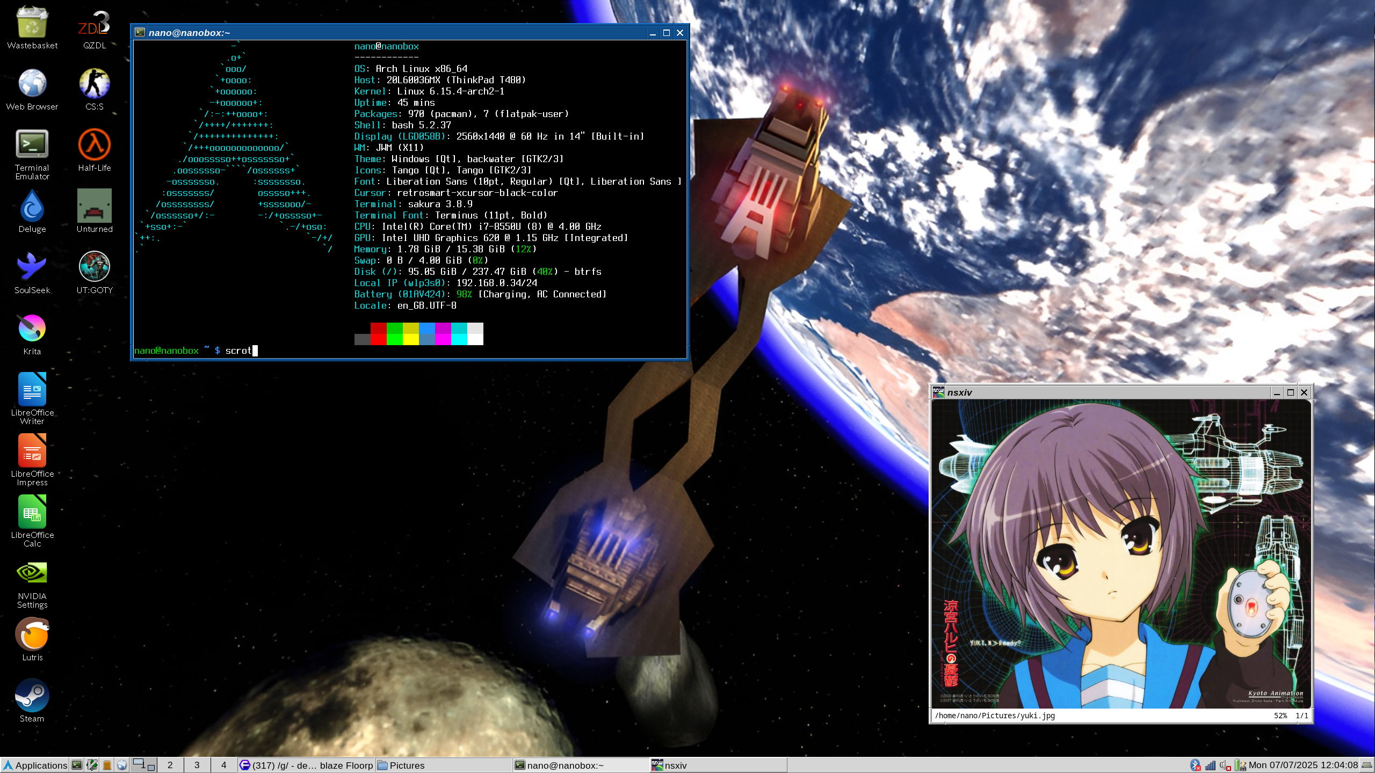Launch QZDL from the desktop

pyautogui.click(x=95, y=28)
